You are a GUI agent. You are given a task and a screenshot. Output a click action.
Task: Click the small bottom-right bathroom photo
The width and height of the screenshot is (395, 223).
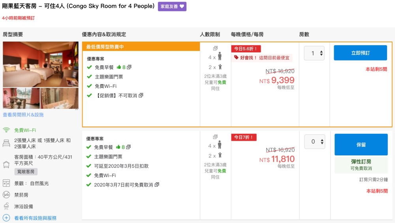coord(59,98)
